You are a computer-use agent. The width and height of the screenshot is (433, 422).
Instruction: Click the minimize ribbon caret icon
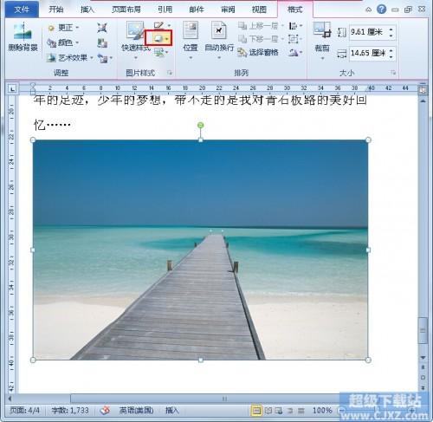coord(369,10)
